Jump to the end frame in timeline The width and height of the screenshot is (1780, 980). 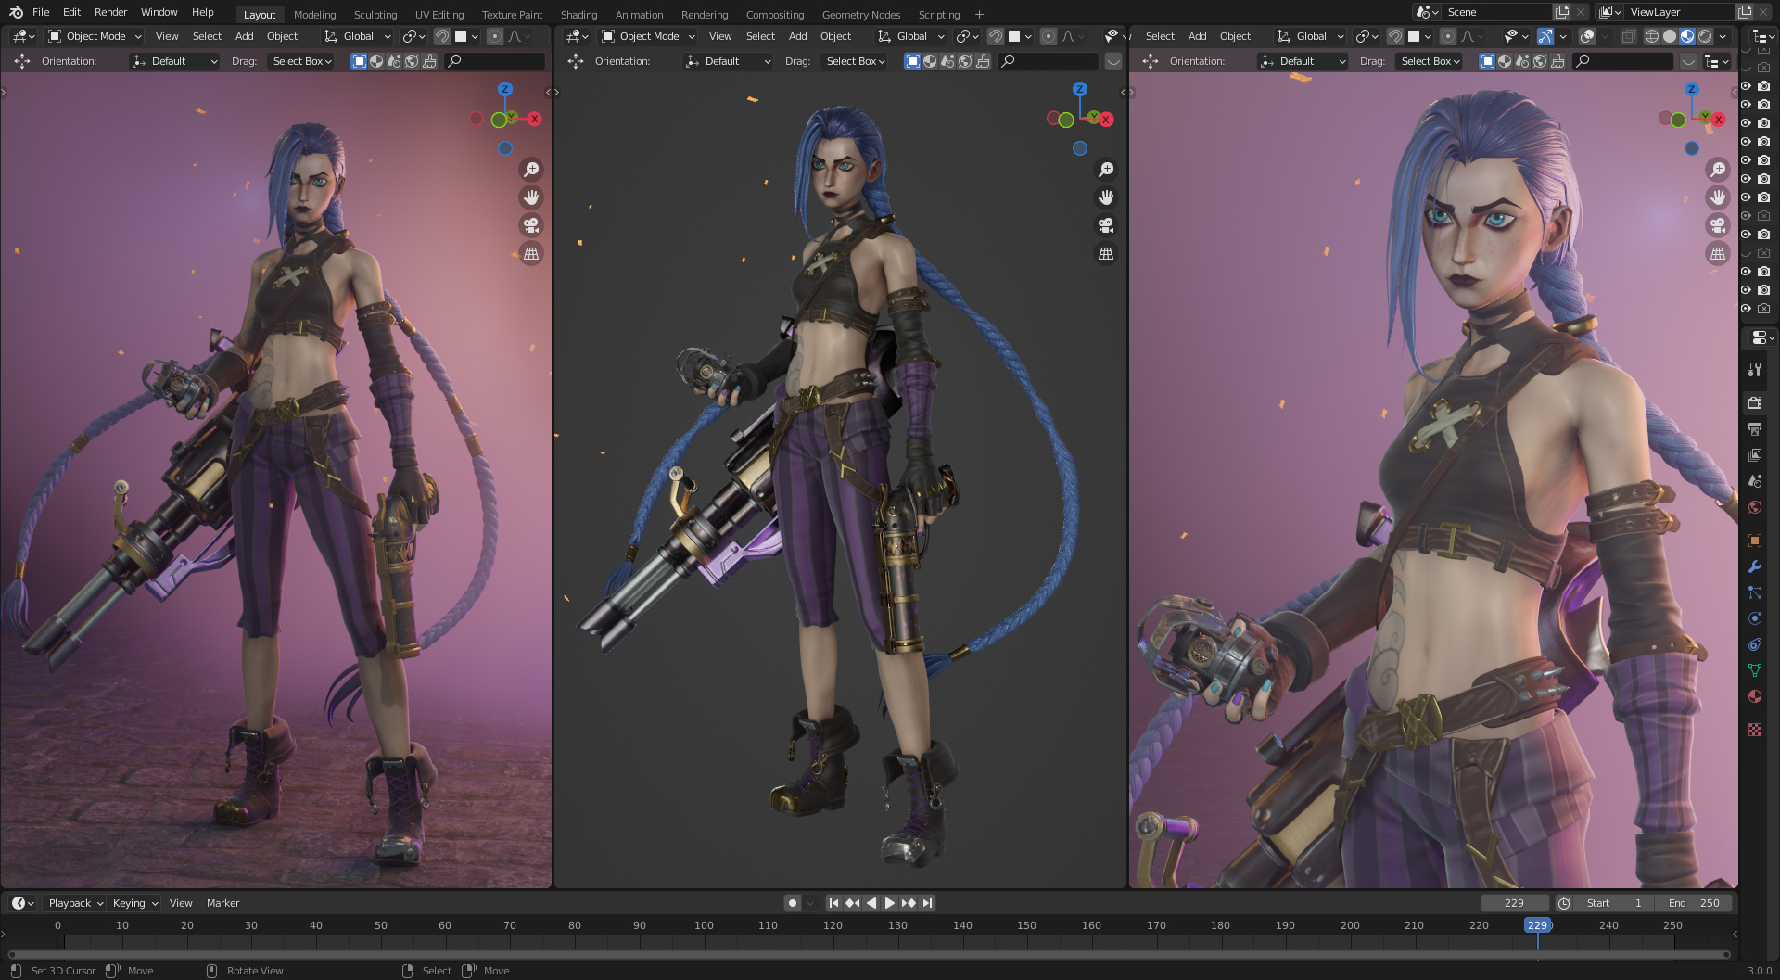coord(927,903)
